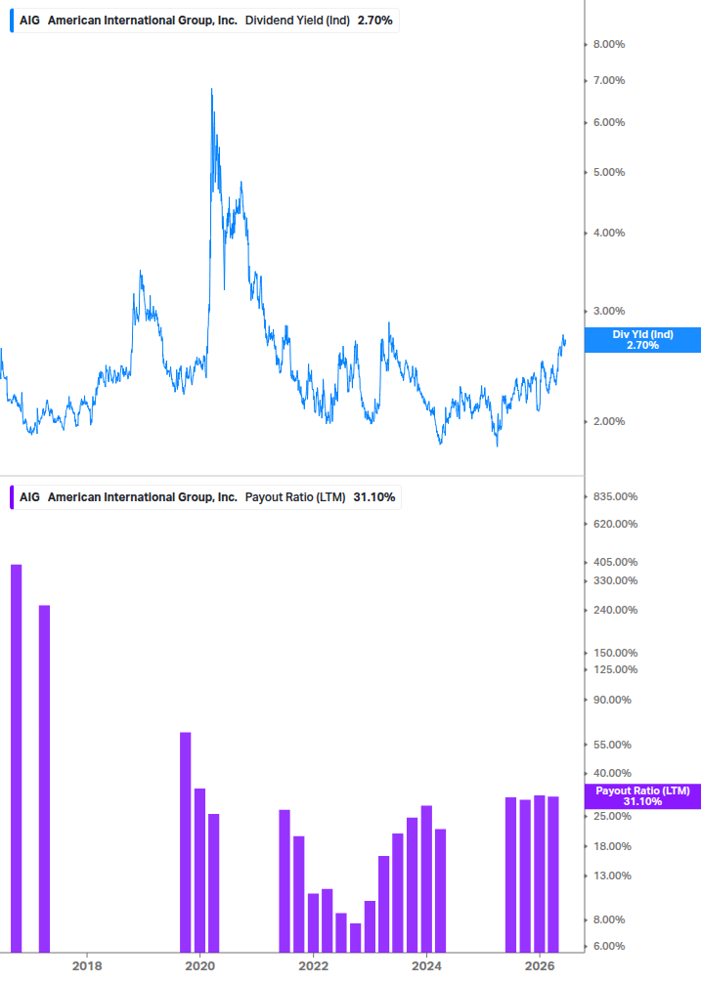Click the 2024 label on the time axis
This screenshot has width=701, height=982.
pos(426,966)
